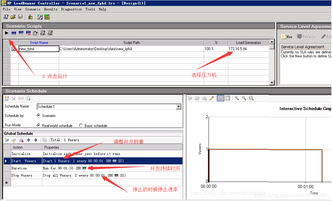Click the full-screen graph icon
This screenshot has height=201, width=332.
click(x=228, y=98)
